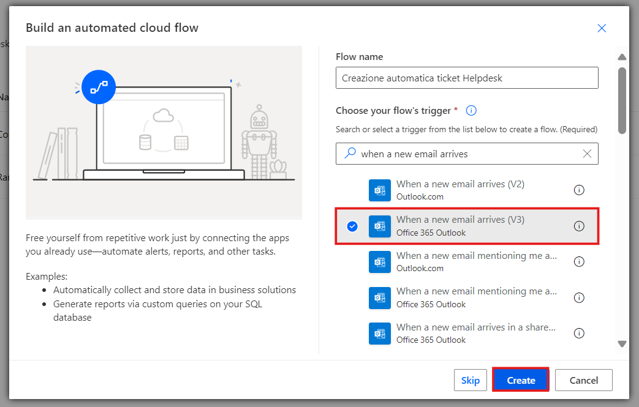Click the vertical scrollbar thumb
The width and height of the screenshot is (639, 407).
tap(621, 100)
